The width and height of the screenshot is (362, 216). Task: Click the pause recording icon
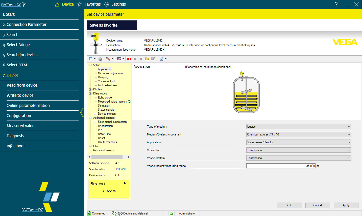click(x=141, y=59)
